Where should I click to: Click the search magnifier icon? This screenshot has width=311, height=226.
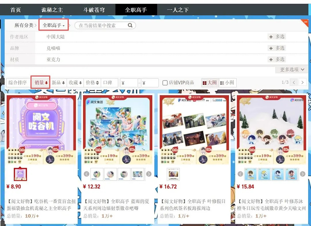pyautogui.click(x=130, y=25)
